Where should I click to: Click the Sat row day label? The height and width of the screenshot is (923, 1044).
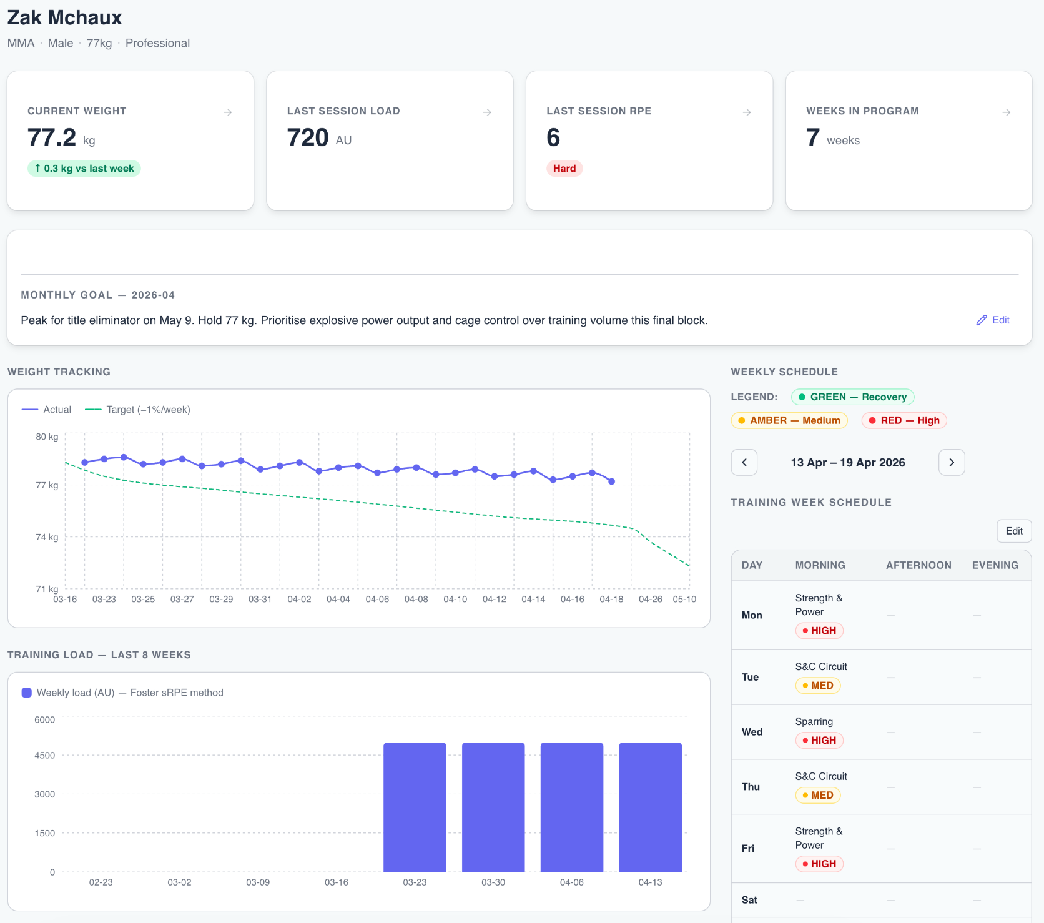749,900
